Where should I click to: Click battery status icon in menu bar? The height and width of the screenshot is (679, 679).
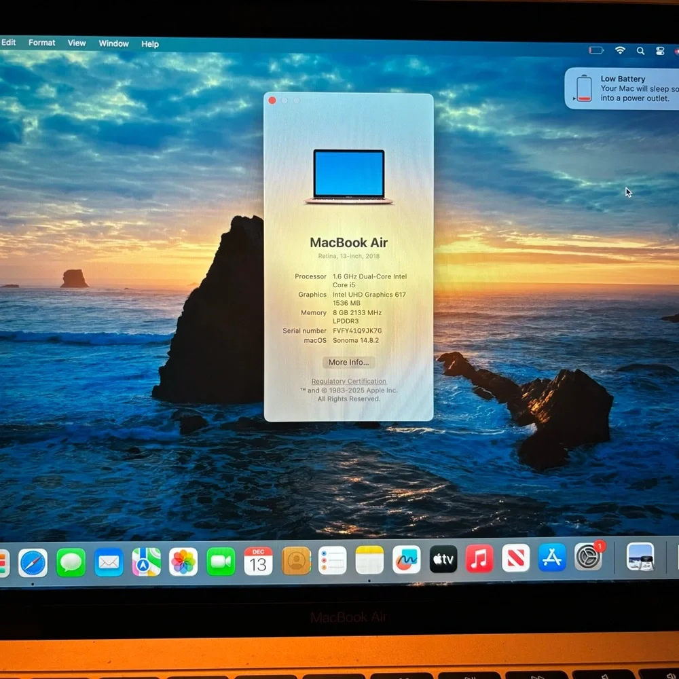point(596,50)
